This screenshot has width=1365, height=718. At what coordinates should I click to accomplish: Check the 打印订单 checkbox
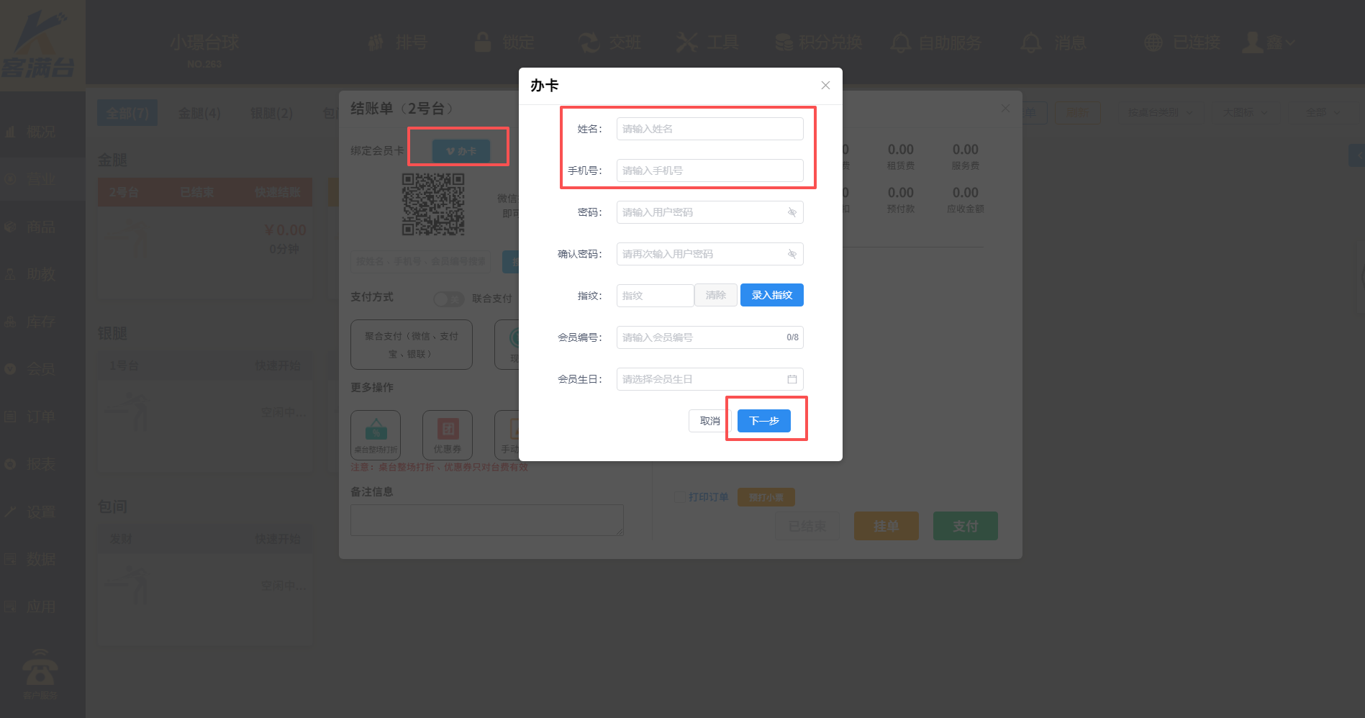679,497
